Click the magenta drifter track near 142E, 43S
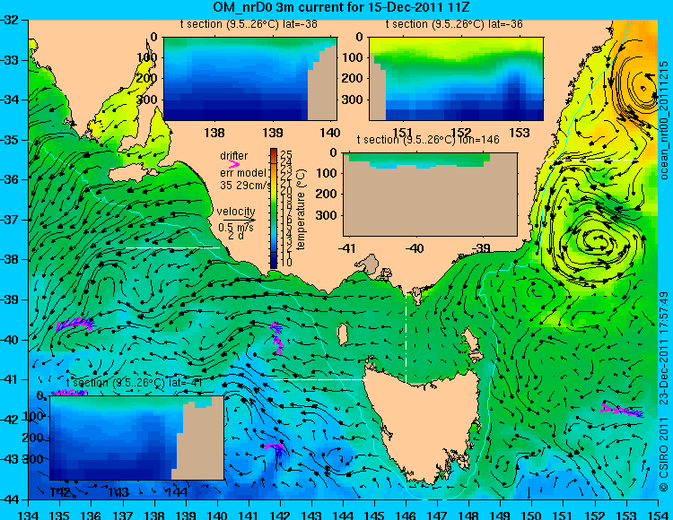This screenshot has height=520, width=673. 275,449
